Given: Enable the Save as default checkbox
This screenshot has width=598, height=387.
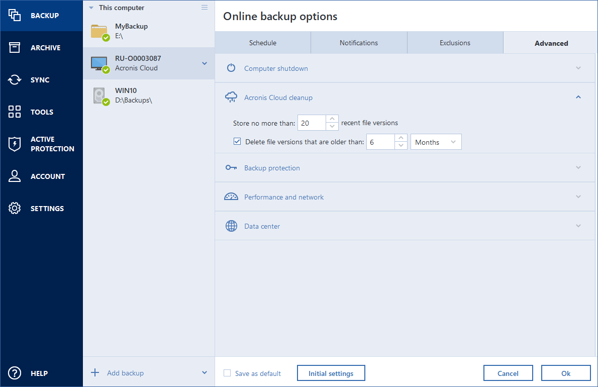Looking at the screenshot, I should [227, 373].
